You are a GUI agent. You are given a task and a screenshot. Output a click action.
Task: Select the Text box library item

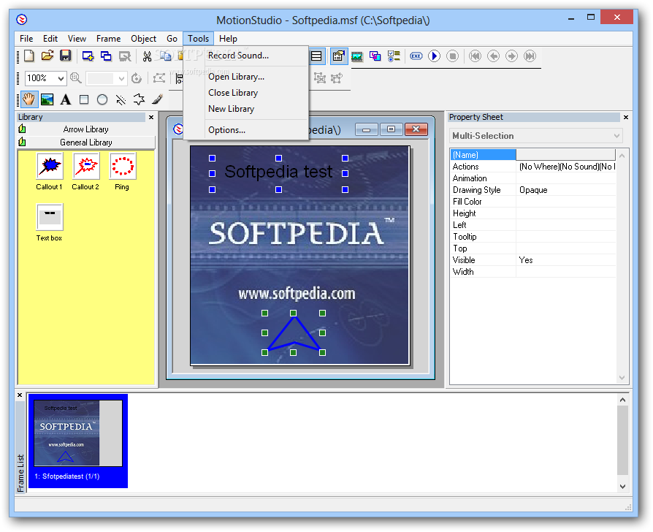coord(49,223)
